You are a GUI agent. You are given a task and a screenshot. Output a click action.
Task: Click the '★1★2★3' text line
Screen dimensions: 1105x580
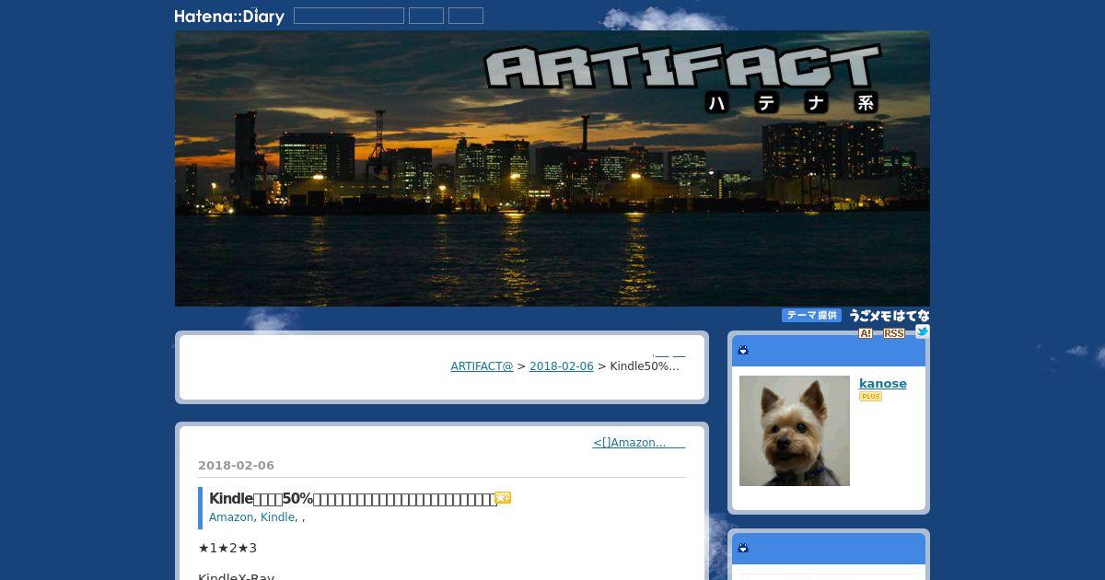(227, 549)
